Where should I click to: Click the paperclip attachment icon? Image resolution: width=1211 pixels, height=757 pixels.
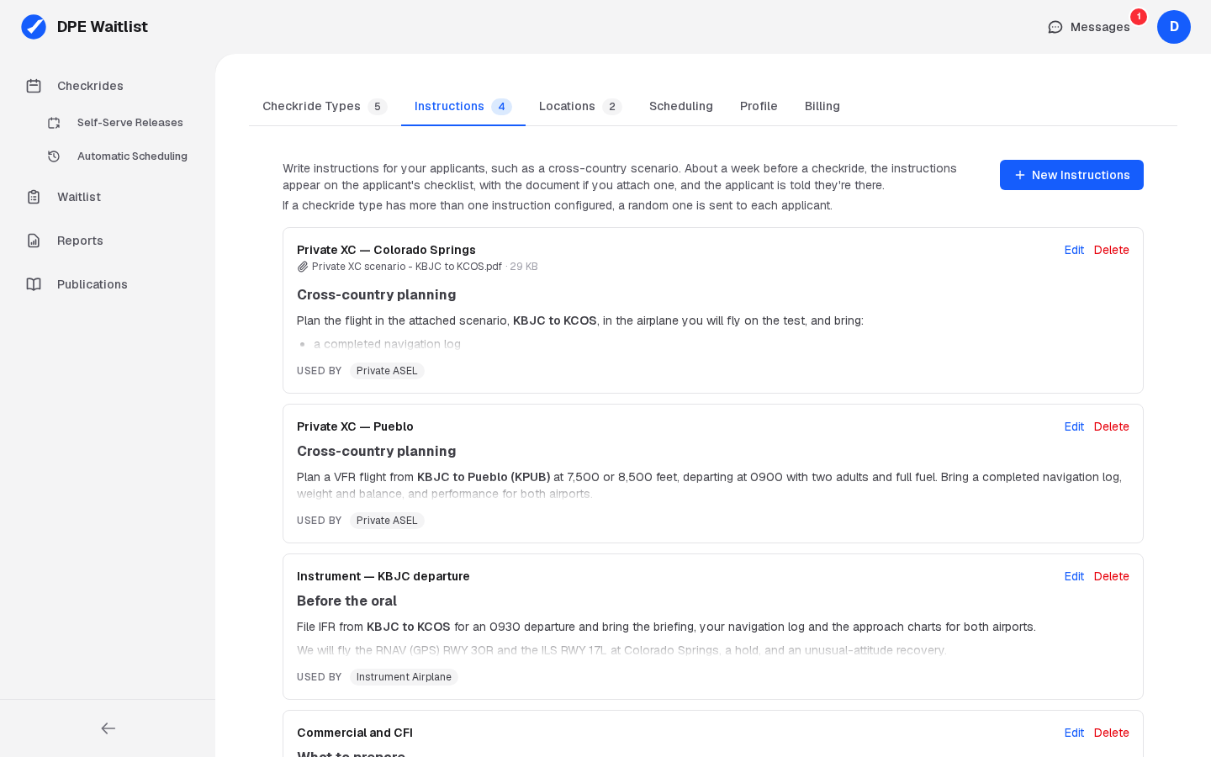[303, 267]
